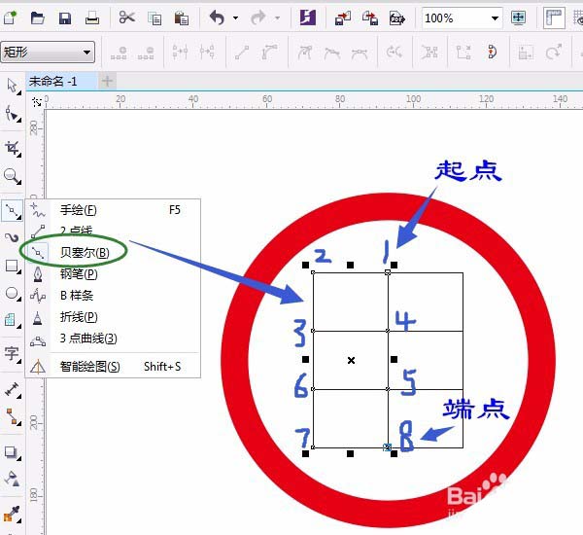Create a new document
The height and width of the screenshot is (535, 583).
click(x=10, y=18)
